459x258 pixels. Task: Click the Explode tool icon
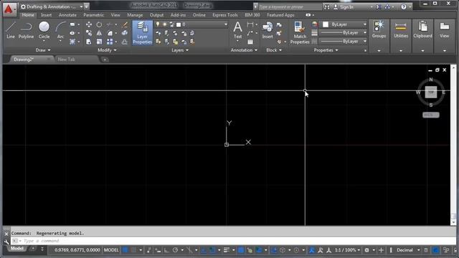(x=125, y=33)
